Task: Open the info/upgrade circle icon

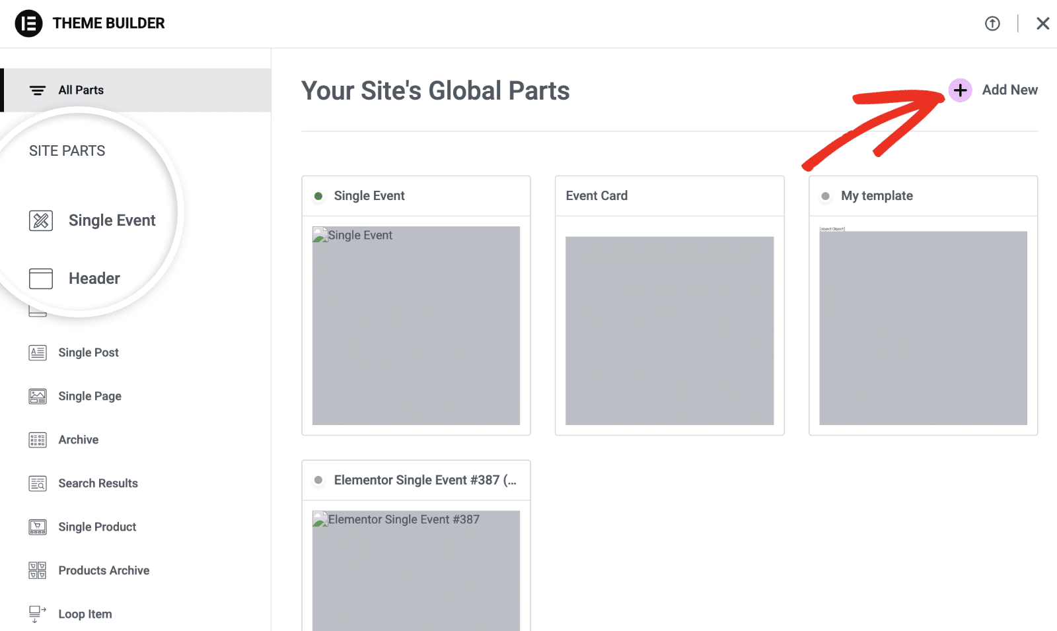Action: pyautogui.click(x=992, y=24)
